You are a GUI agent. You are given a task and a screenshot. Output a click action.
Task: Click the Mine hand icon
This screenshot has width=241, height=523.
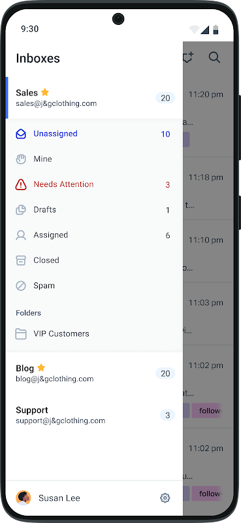(x=21, y=159)
